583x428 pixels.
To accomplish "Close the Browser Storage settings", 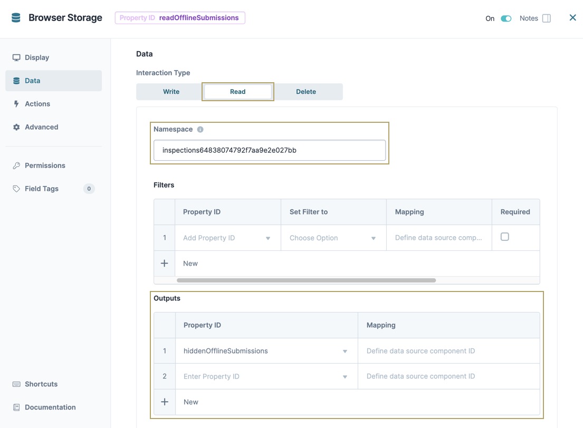I will (572, 17).
